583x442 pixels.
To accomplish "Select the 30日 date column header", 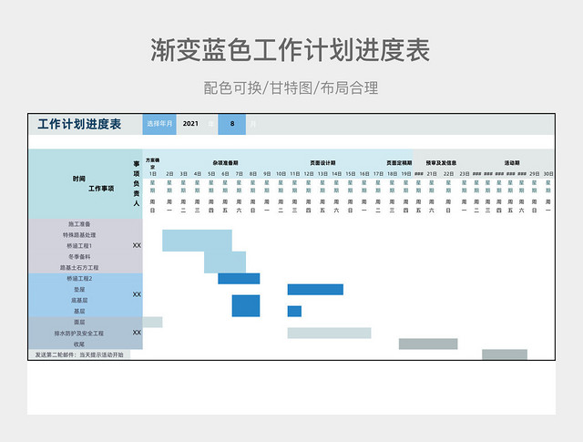I will (x=548, y=174).
